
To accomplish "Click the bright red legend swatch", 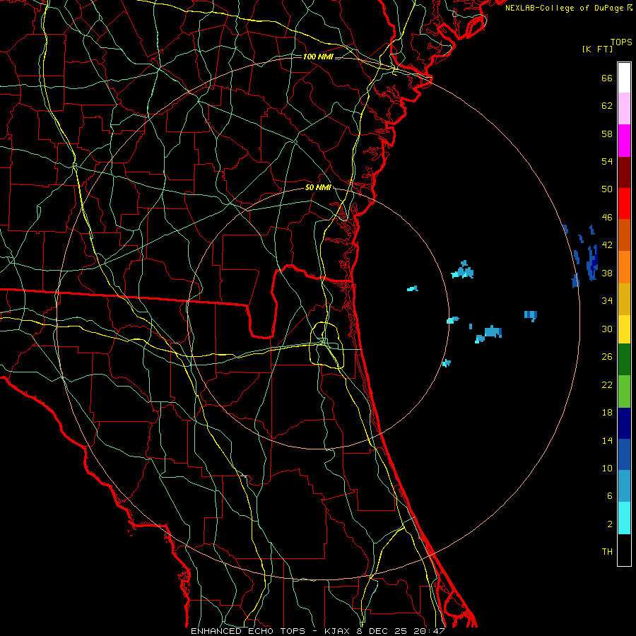I will [x=624, y=204].
